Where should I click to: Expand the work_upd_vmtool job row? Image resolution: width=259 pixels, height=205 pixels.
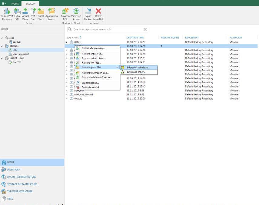[x=66, y=94]
